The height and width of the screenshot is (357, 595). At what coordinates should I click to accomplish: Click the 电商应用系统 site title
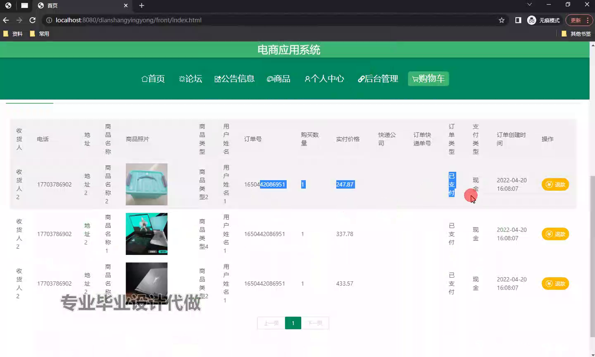[x=289, y=50]
